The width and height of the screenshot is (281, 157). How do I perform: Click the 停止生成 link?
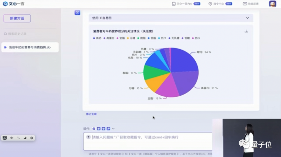pos(91,114)
